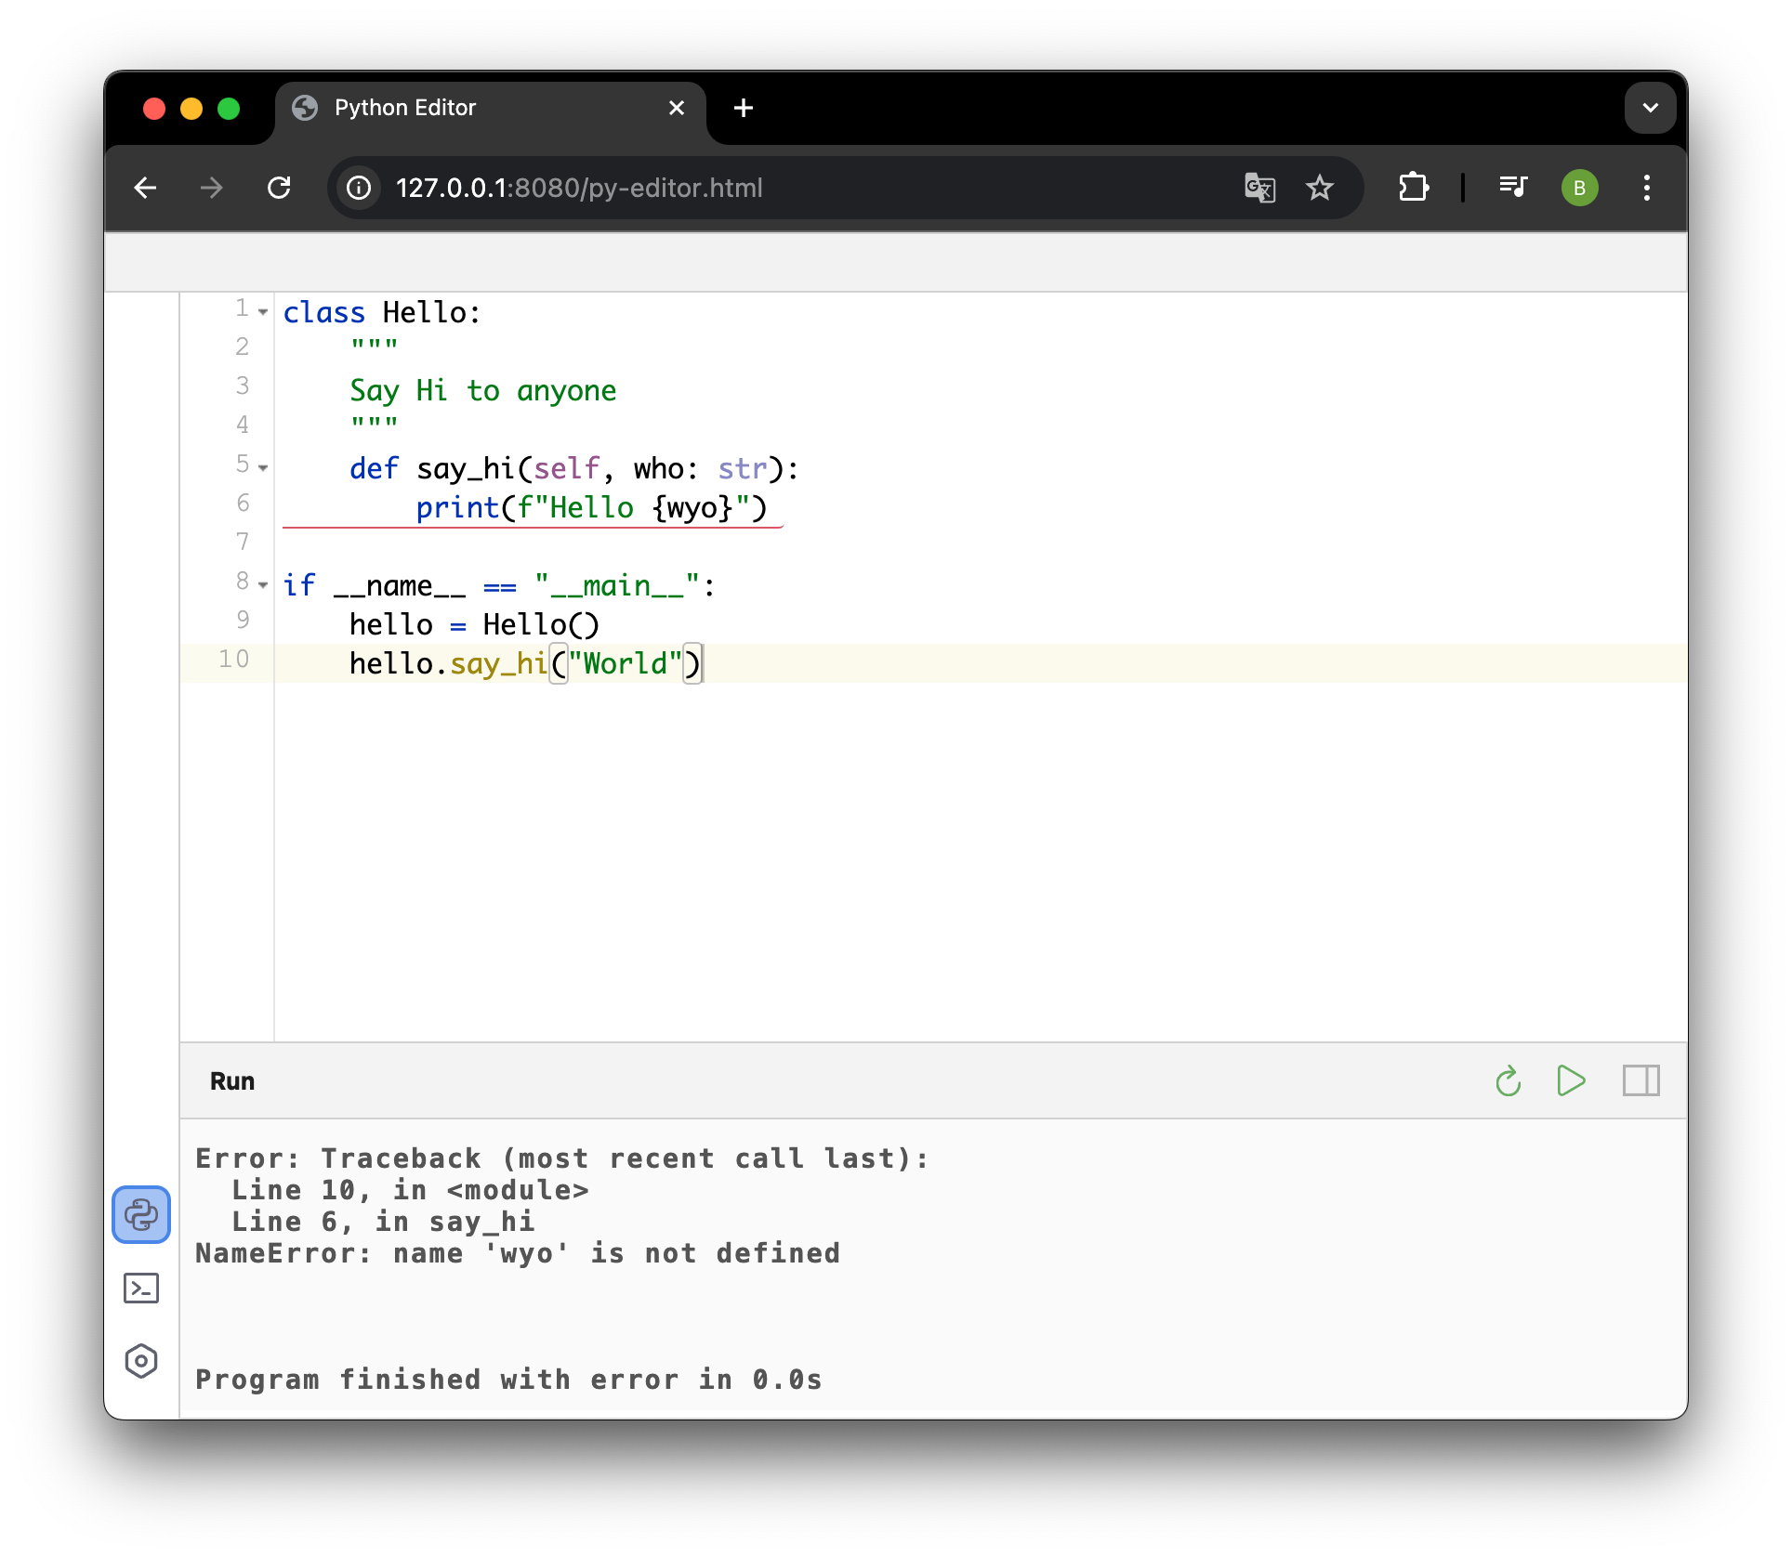
Task: Bookmark this page with star icon
Action: point(1320,188)
